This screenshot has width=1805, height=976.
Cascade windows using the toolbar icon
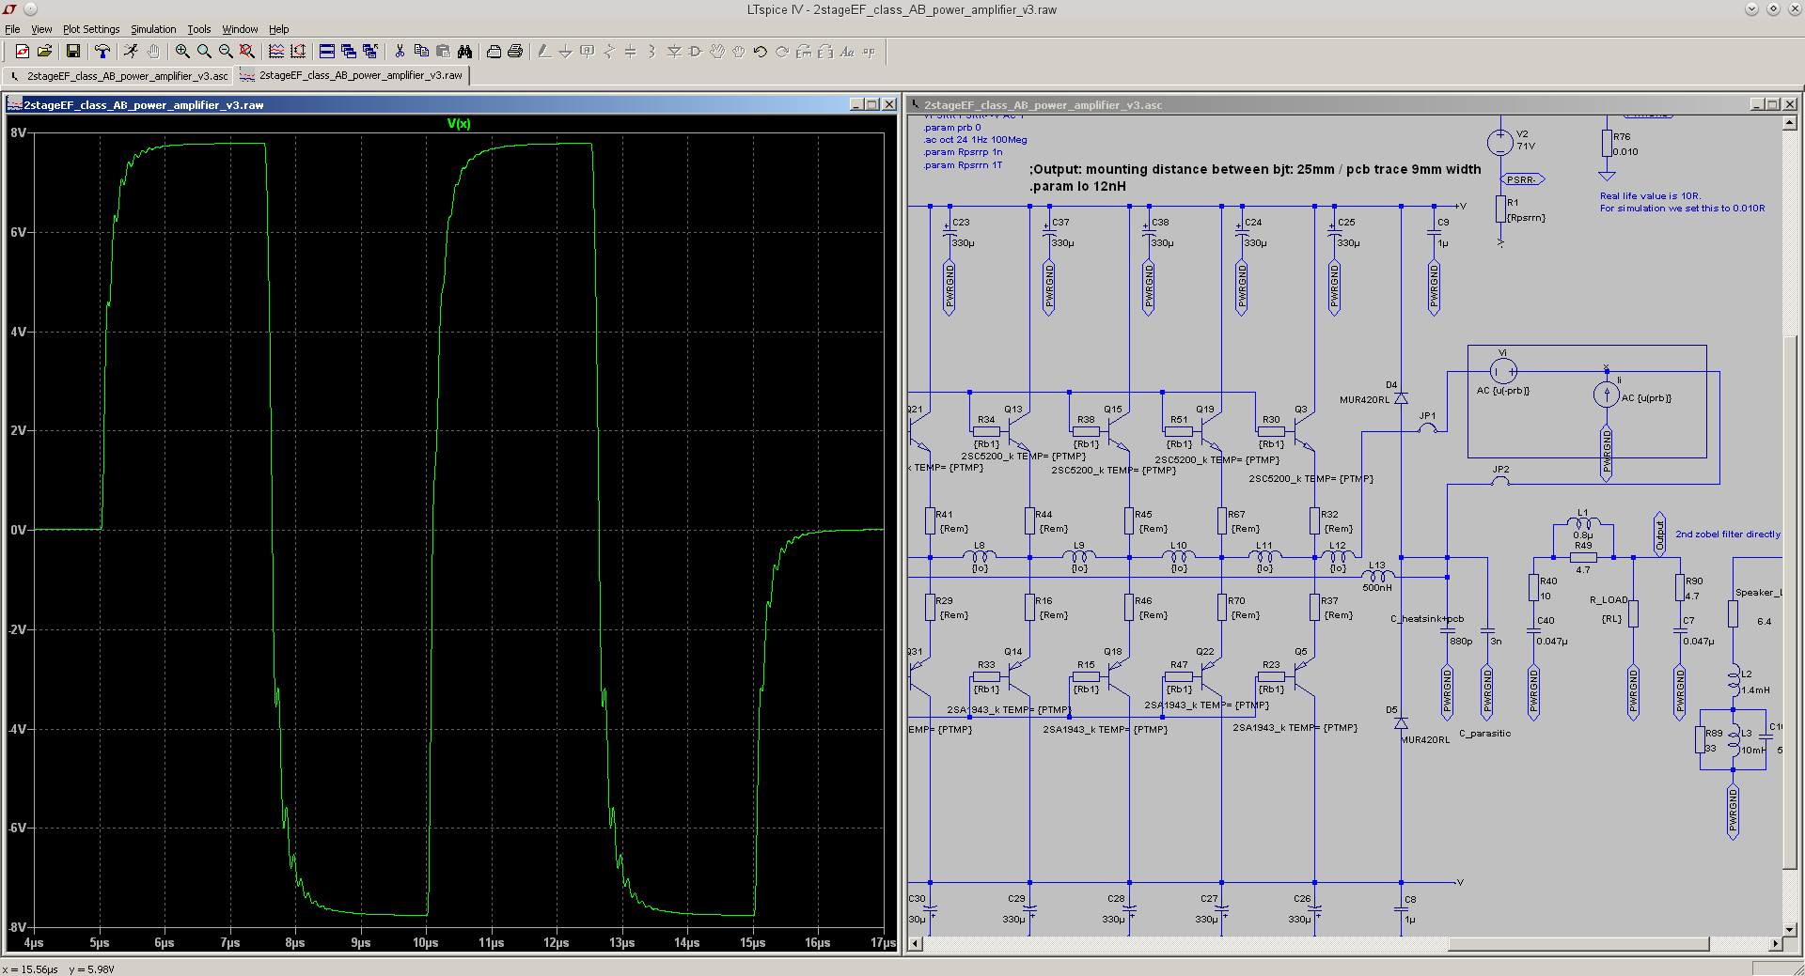point(349,52)
